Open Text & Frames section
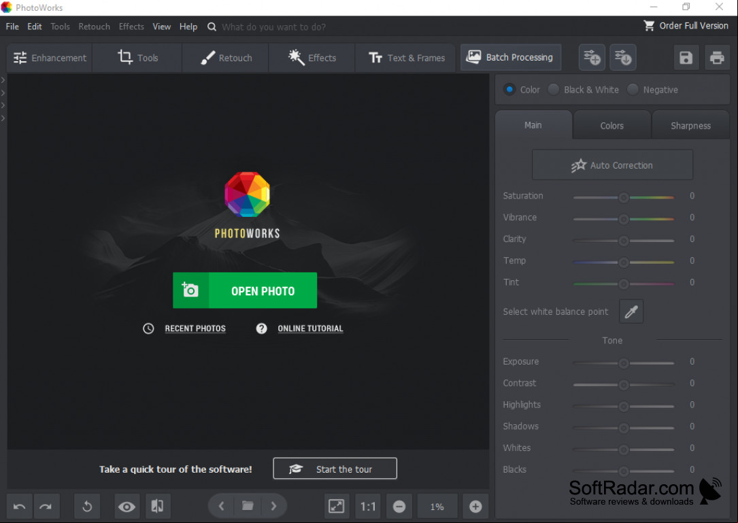Image resolution: width=738 pixels, height=523 pixels. pos(405,58)
